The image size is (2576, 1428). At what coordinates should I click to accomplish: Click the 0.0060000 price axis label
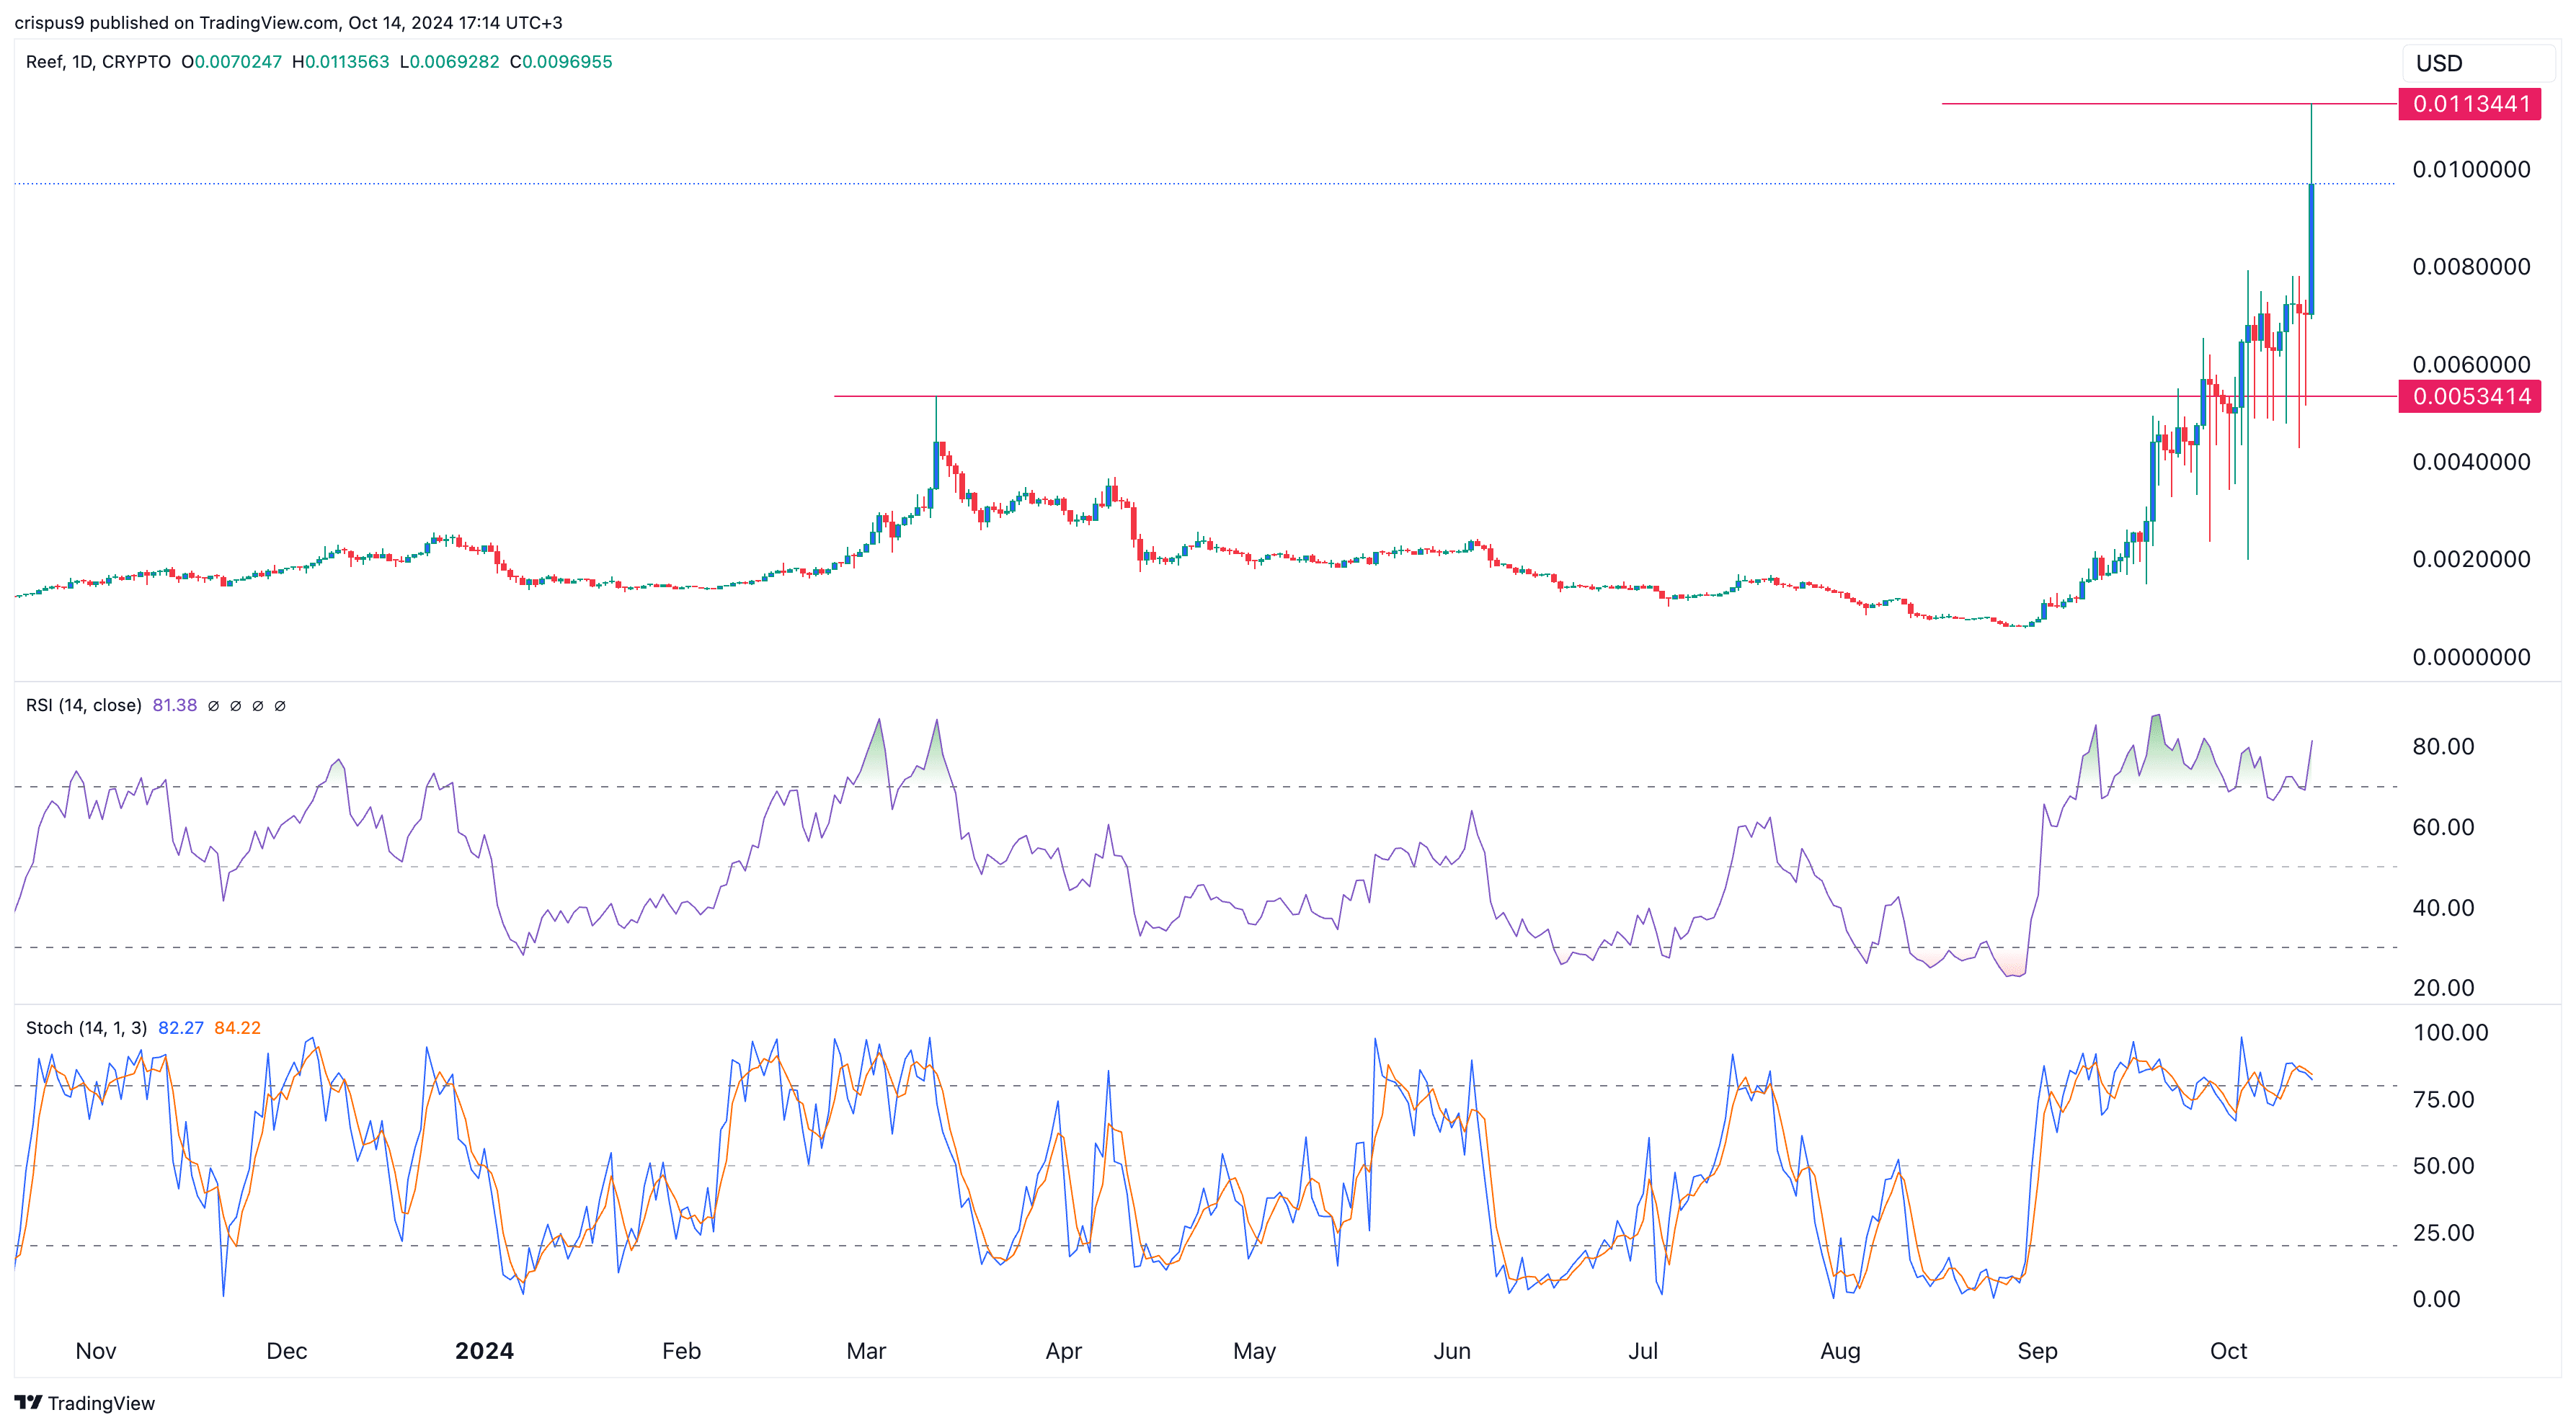coord(2471,365)
